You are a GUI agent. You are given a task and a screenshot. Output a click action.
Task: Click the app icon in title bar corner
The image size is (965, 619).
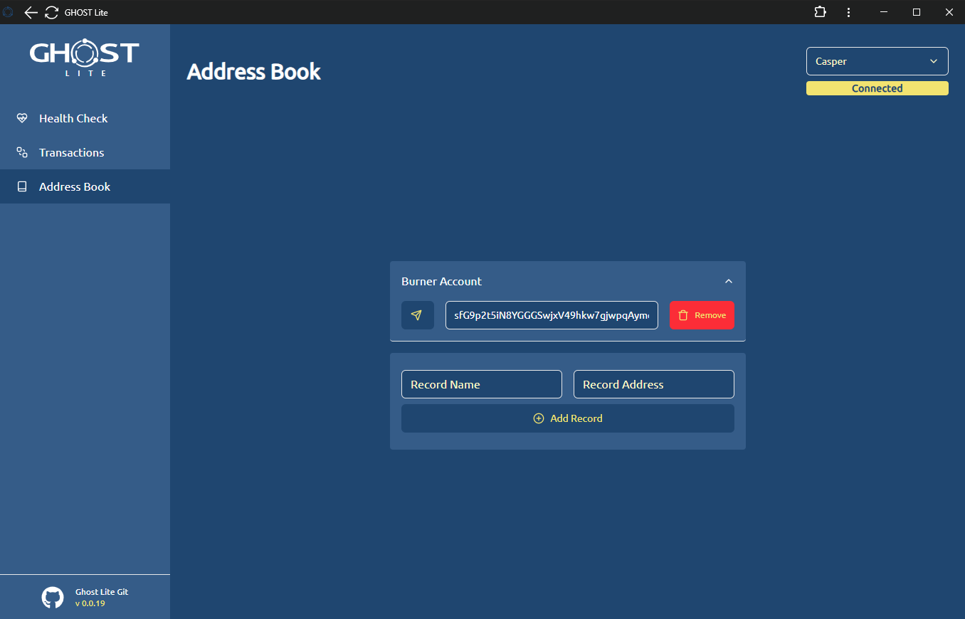click(9, 12)
